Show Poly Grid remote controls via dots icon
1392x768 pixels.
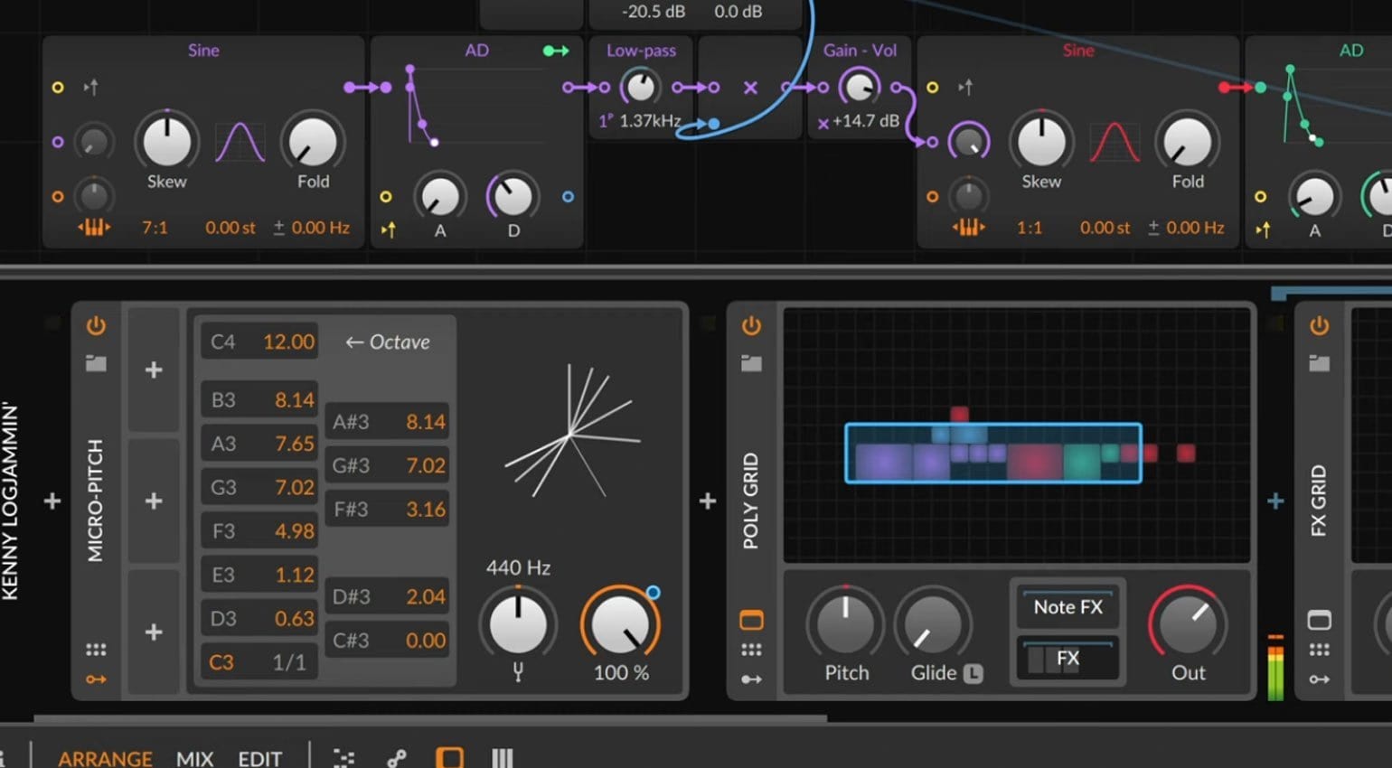point(751,647)
